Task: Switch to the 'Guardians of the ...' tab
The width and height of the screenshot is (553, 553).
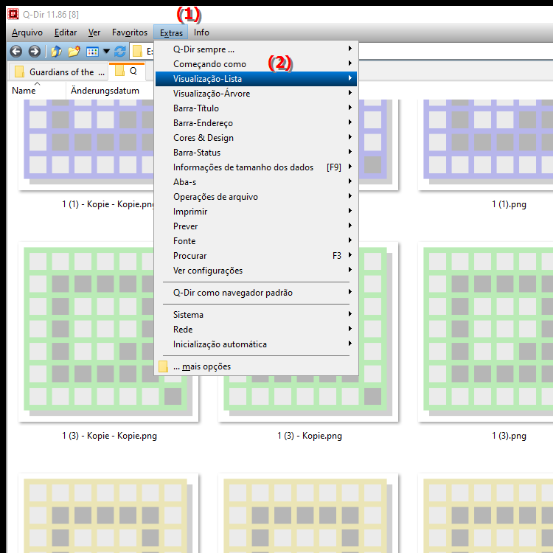Action: click(x=60, y=72)
